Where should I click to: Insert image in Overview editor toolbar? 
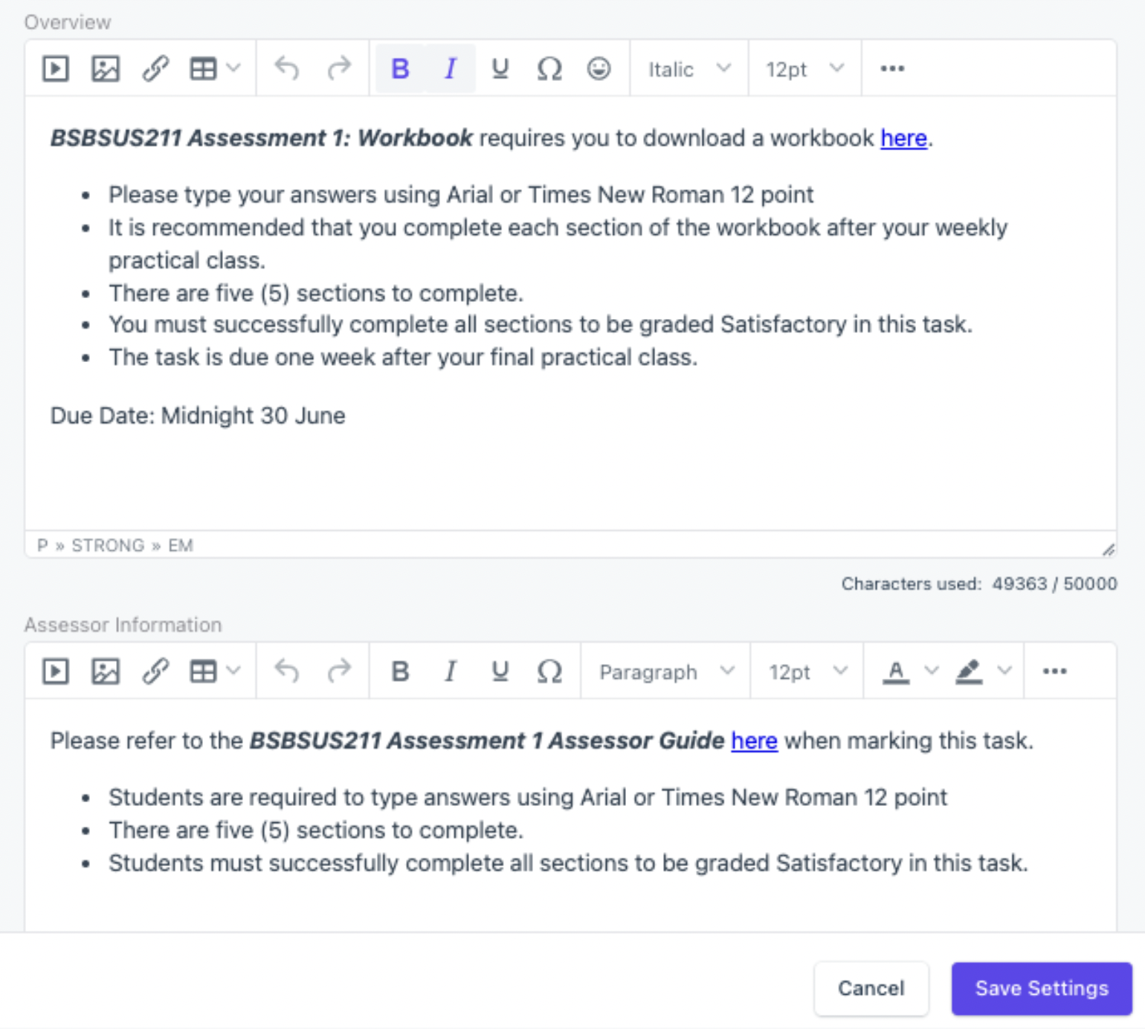point(106,68)
